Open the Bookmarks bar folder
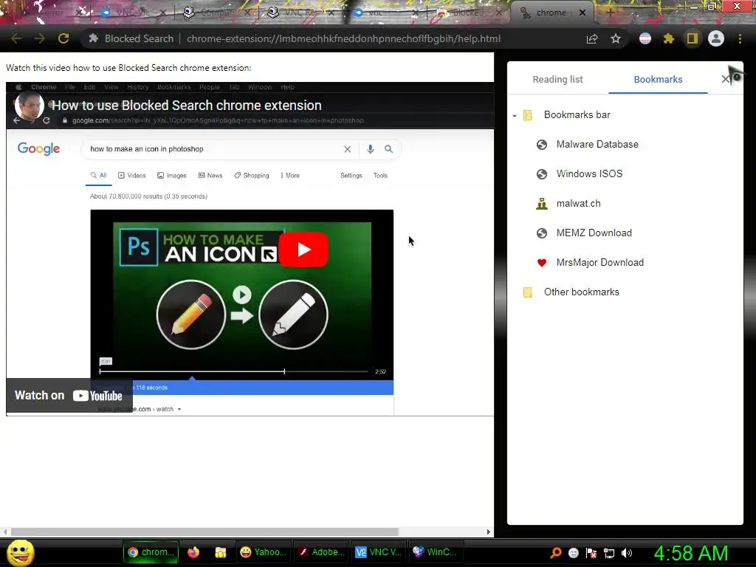This screenshot has height=567, width=756. coord(577,114)
